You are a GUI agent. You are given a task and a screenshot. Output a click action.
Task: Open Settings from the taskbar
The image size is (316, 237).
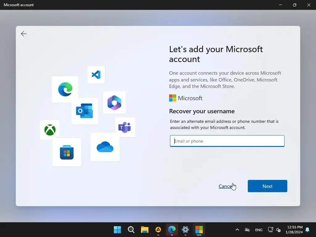click(x=185, y=230)
